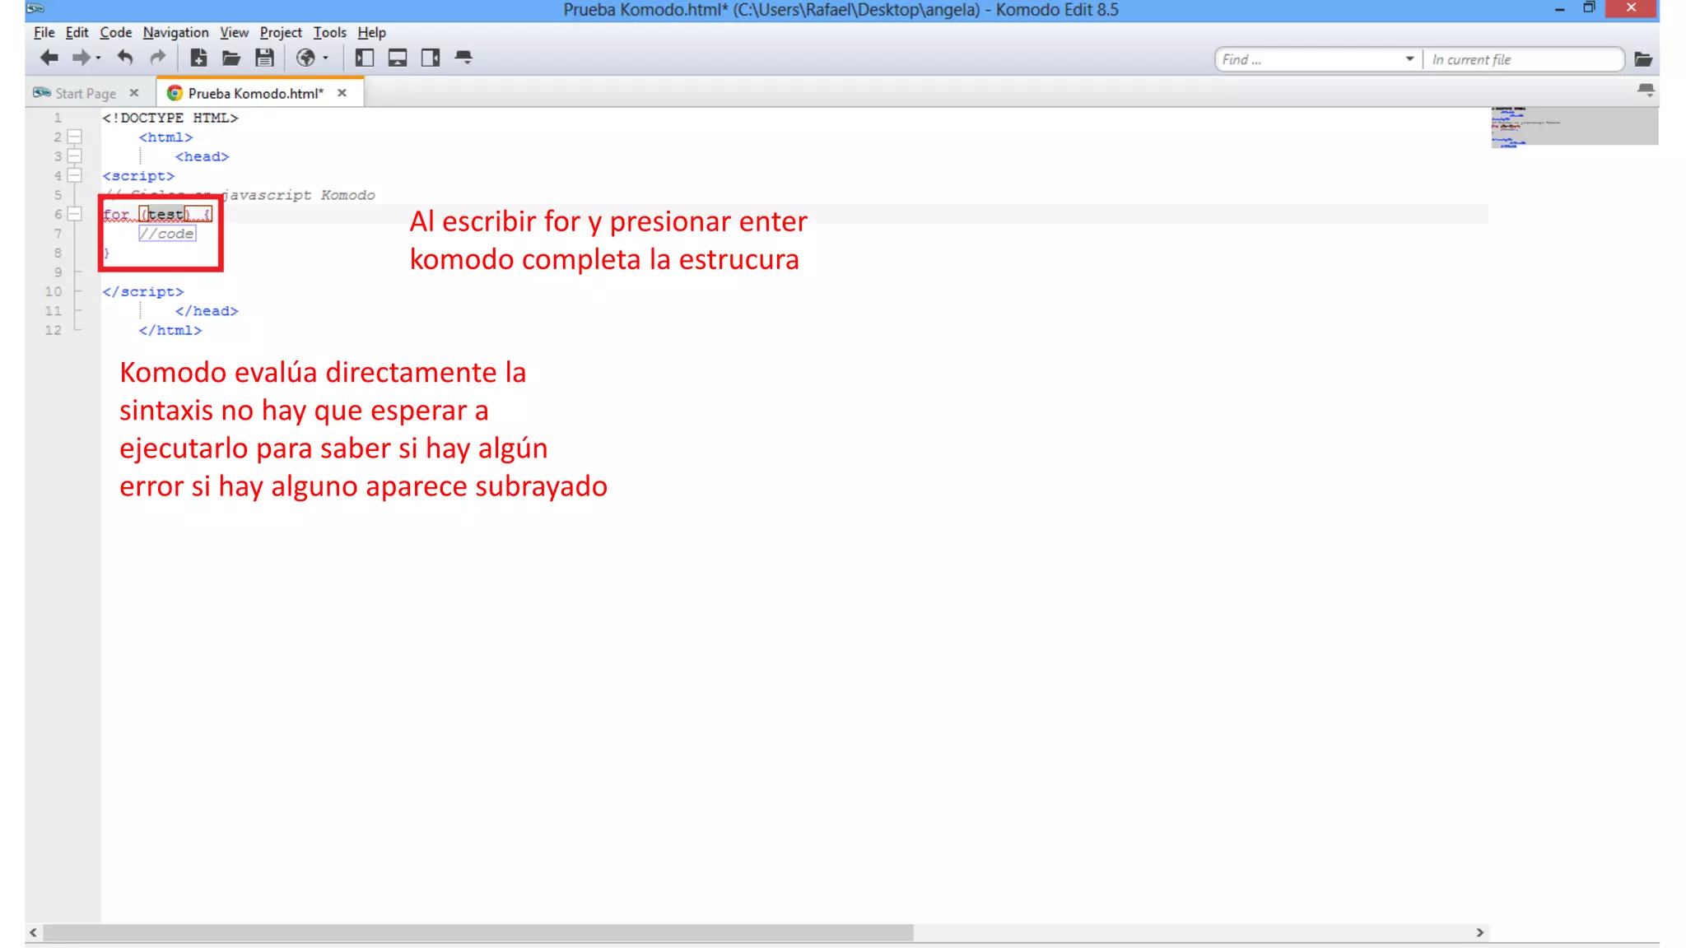Open the tab list button at right
Image resolution: width=1686 pixels, height=948 pixels.
tap(1646, 91)
